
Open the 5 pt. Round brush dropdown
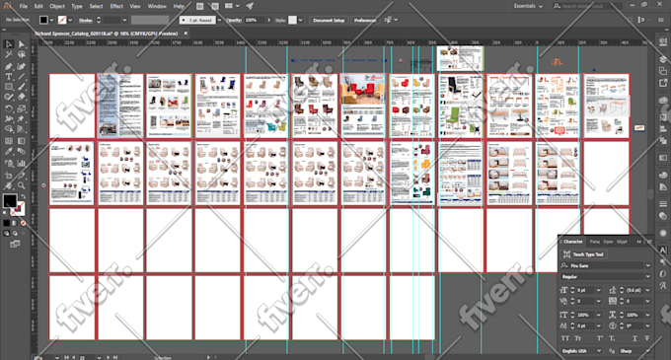[219, 20]
